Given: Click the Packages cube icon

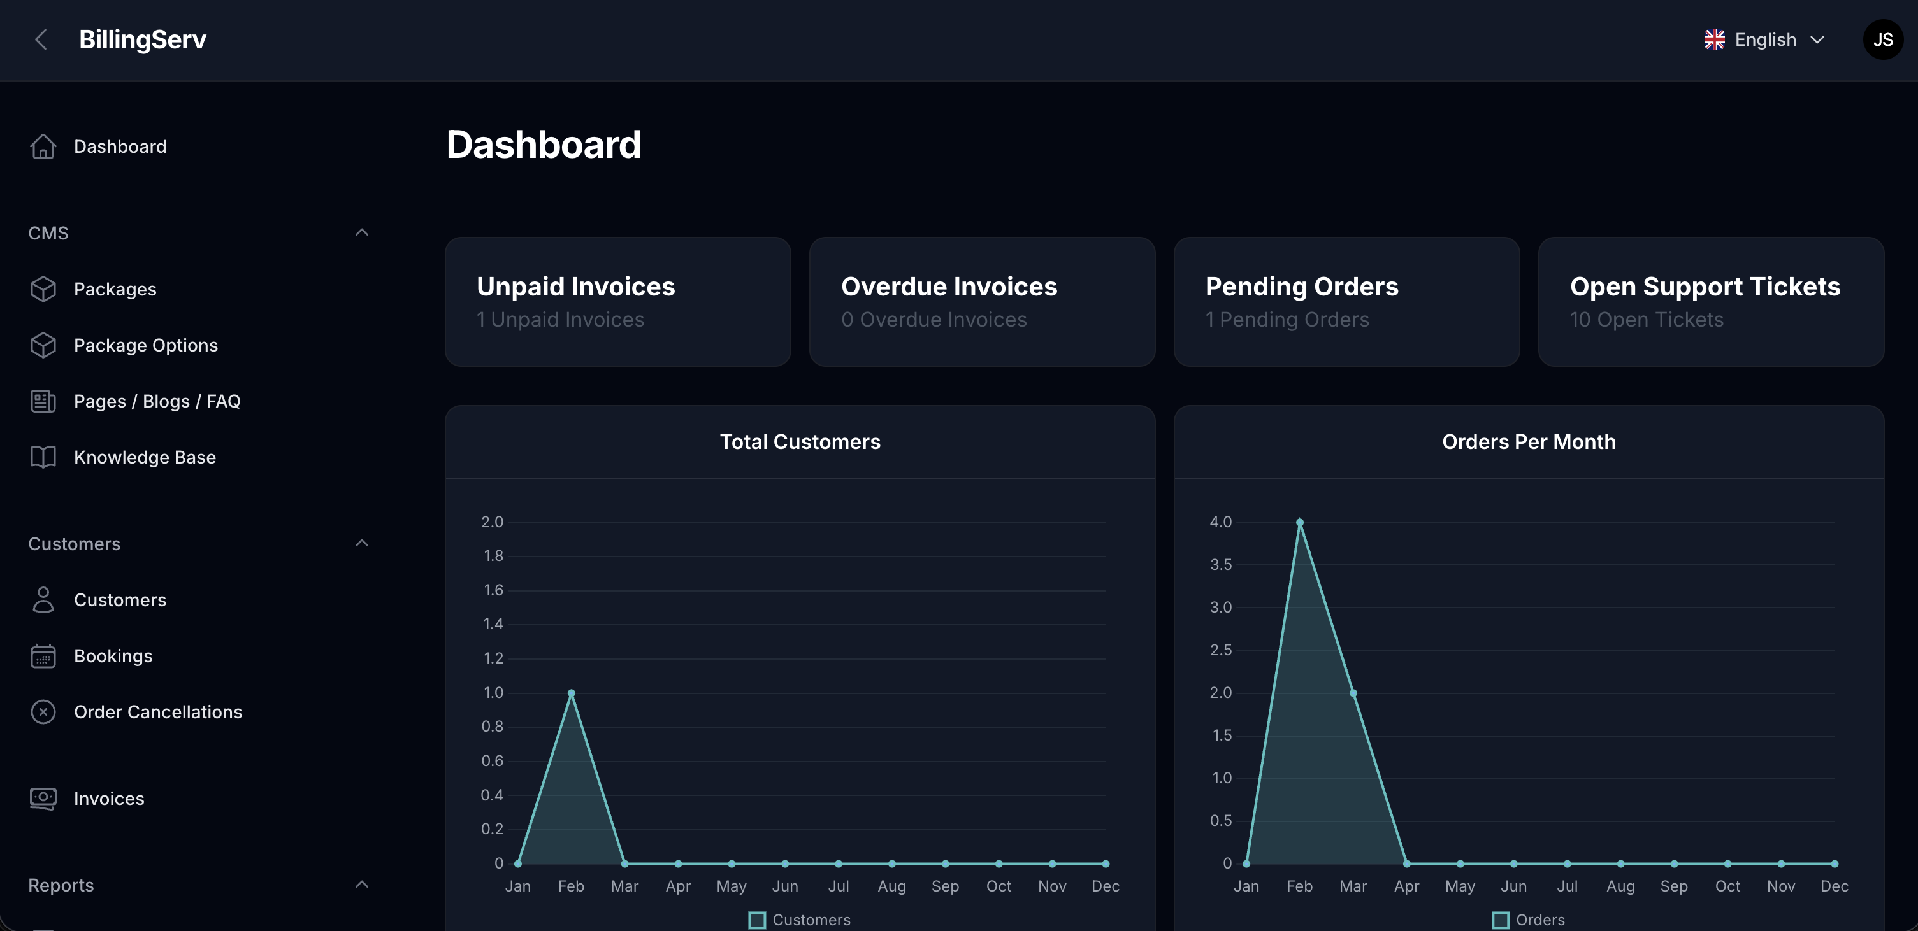Looking at the screenshot, I should [43, 288].
